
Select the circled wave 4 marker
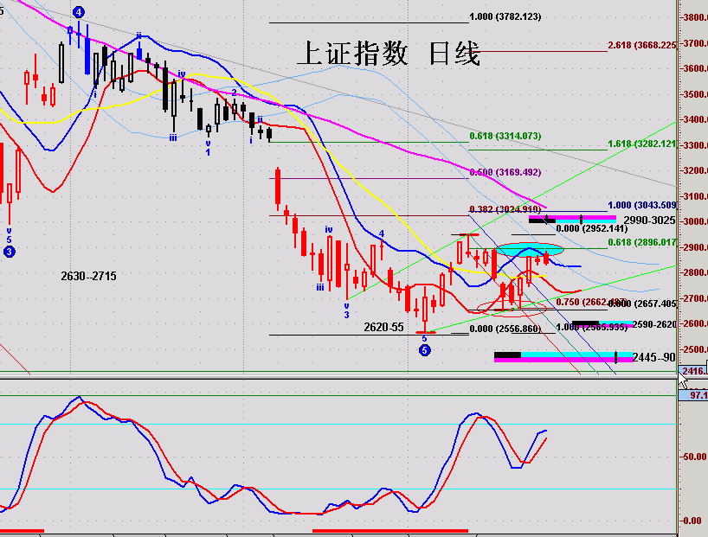[79, 12]
